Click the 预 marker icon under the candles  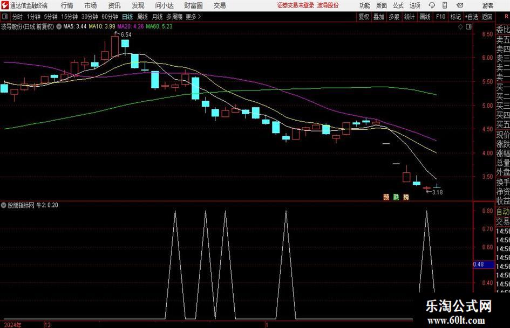(x=386, y=197)
